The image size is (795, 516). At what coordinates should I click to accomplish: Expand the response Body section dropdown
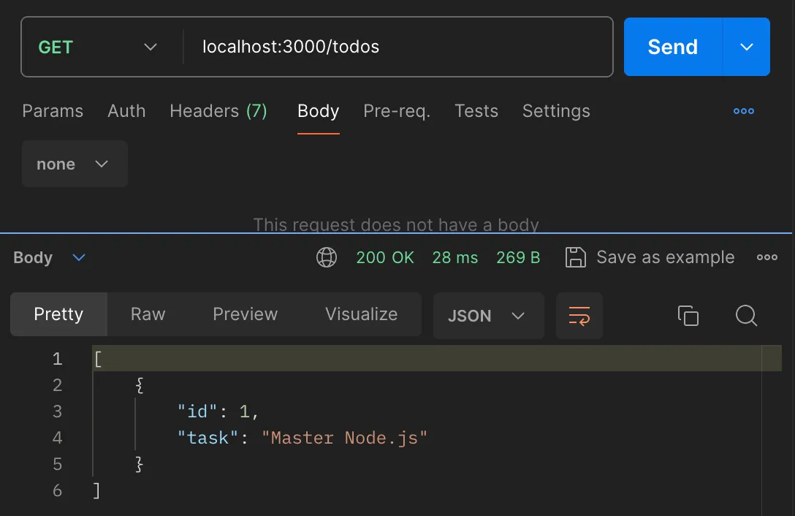[x=79, y=257]
